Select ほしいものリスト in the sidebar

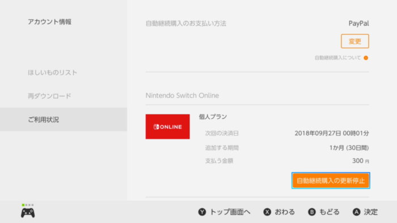coord(52,73)
